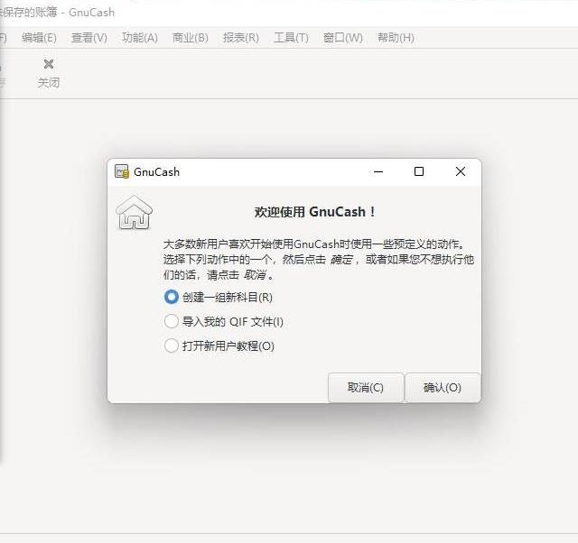Minimize the GnuCash welcome dialog
This screenshot has width=578, height=543.
(x=378, y=171)
